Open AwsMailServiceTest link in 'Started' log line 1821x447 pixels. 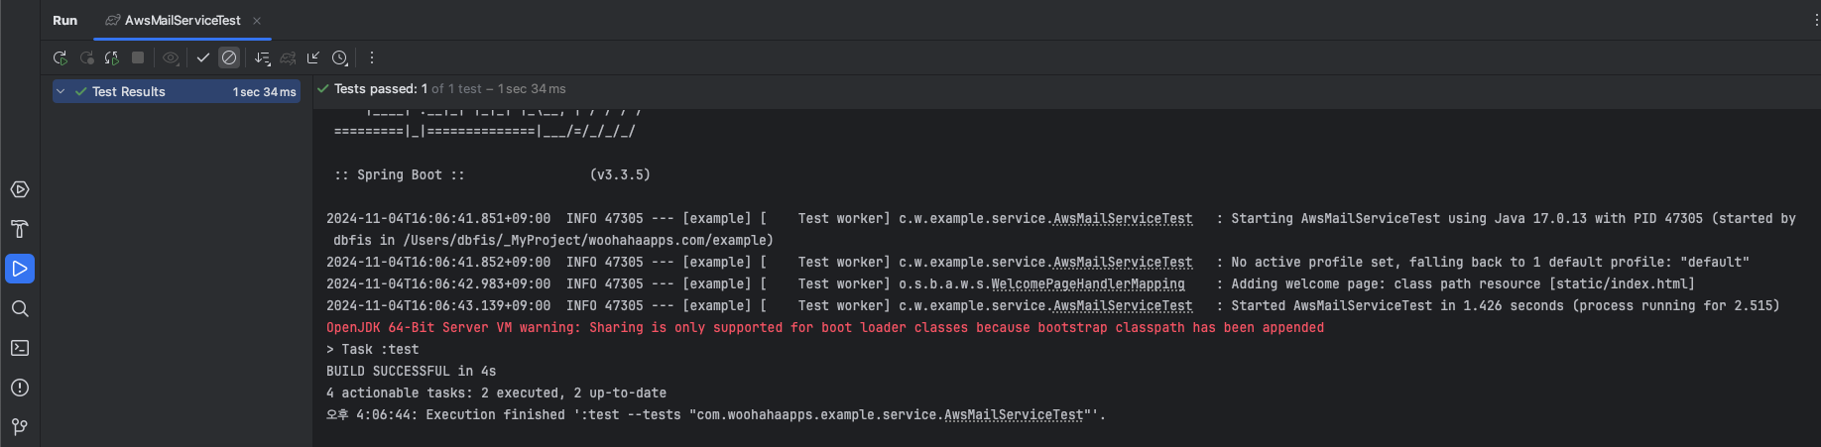1123,305
